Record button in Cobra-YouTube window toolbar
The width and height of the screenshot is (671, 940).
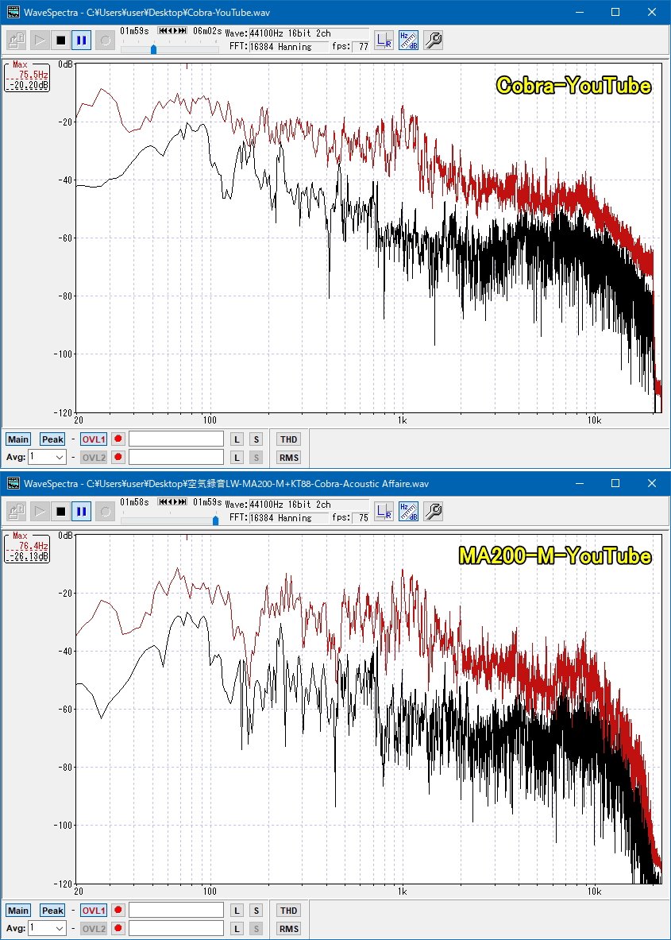tap(105, 41)
